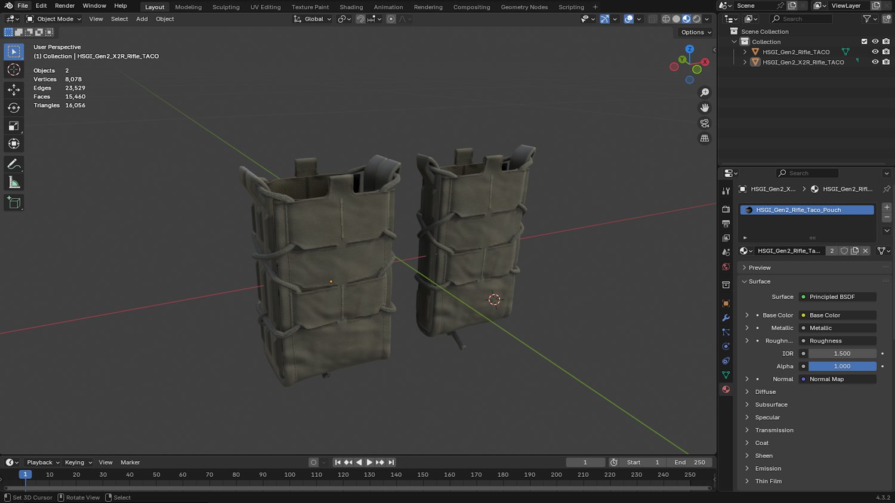
Task: Activate the Scale tool
Action: point(14,126)
